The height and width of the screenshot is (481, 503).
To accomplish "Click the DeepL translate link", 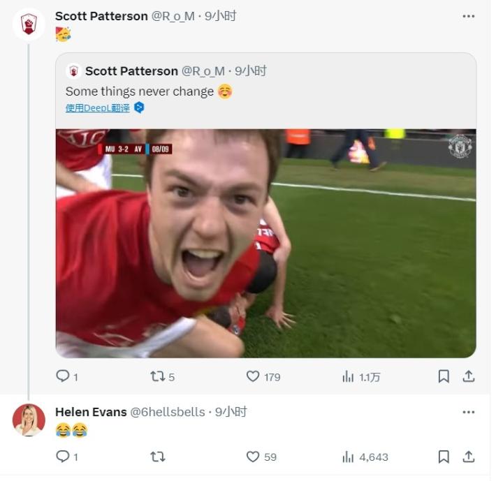I will [98, 108].
